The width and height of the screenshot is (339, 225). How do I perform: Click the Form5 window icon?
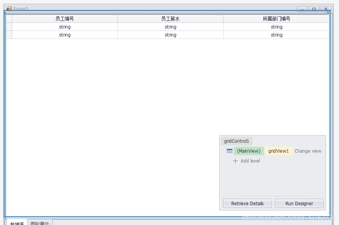(9, 8)
